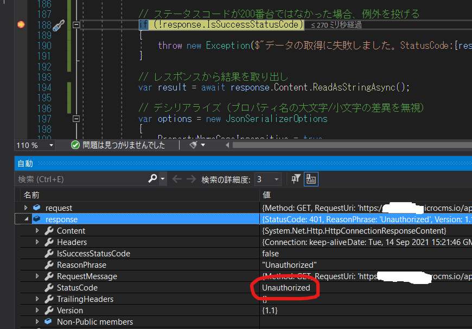Expand the Content property
This screenshot has width=472, height=329.
[37, 230]
